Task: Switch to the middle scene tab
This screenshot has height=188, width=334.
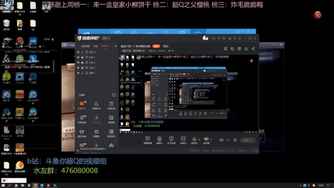Action: point(96,46)
